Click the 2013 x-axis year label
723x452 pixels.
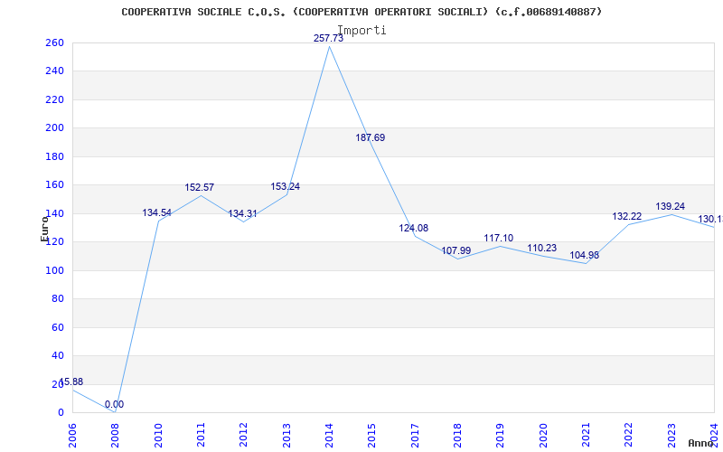pos(286,435)
